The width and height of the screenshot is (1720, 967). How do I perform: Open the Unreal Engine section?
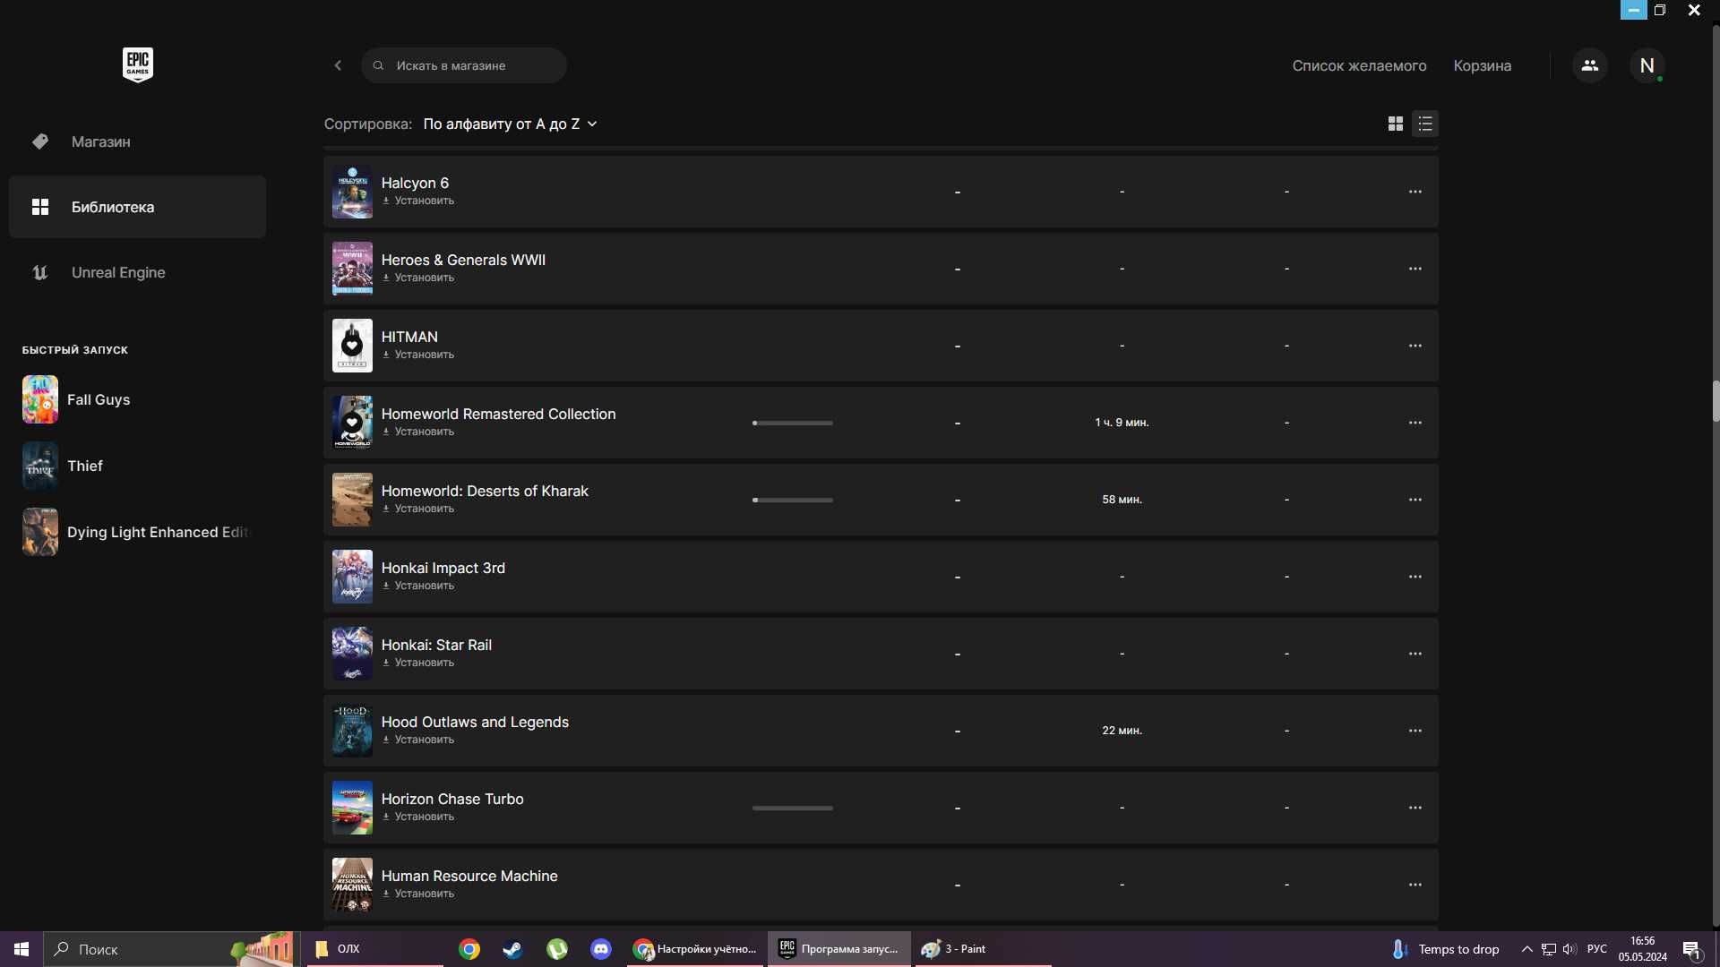tap(137, 272)
